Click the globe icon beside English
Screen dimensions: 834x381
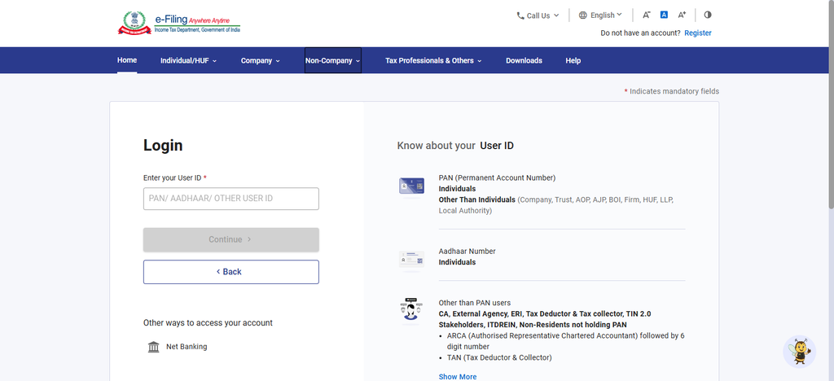click(583, 15)
